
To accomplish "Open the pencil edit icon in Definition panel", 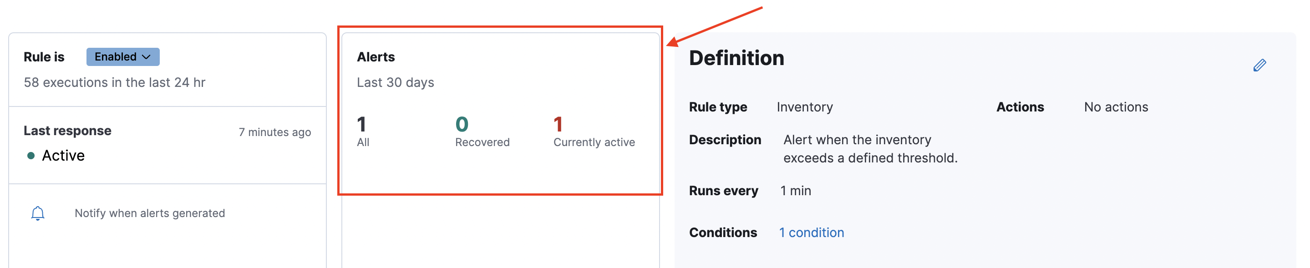I will (1259, 65).
